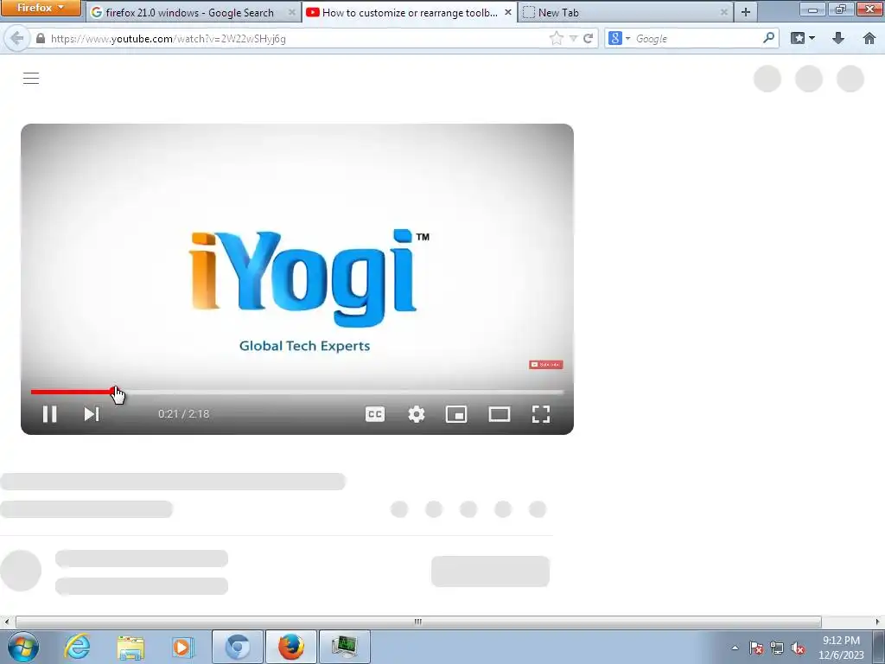
Task: Open the Action Center flag icon
Action: click(x=756, y=648)
